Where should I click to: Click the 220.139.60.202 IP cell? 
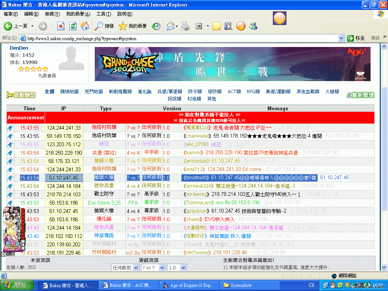click(64, 244)
